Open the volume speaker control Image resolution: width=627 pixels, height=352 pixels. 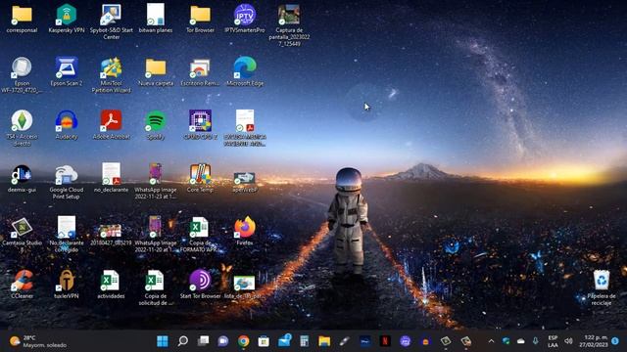(x=568, y=341)
